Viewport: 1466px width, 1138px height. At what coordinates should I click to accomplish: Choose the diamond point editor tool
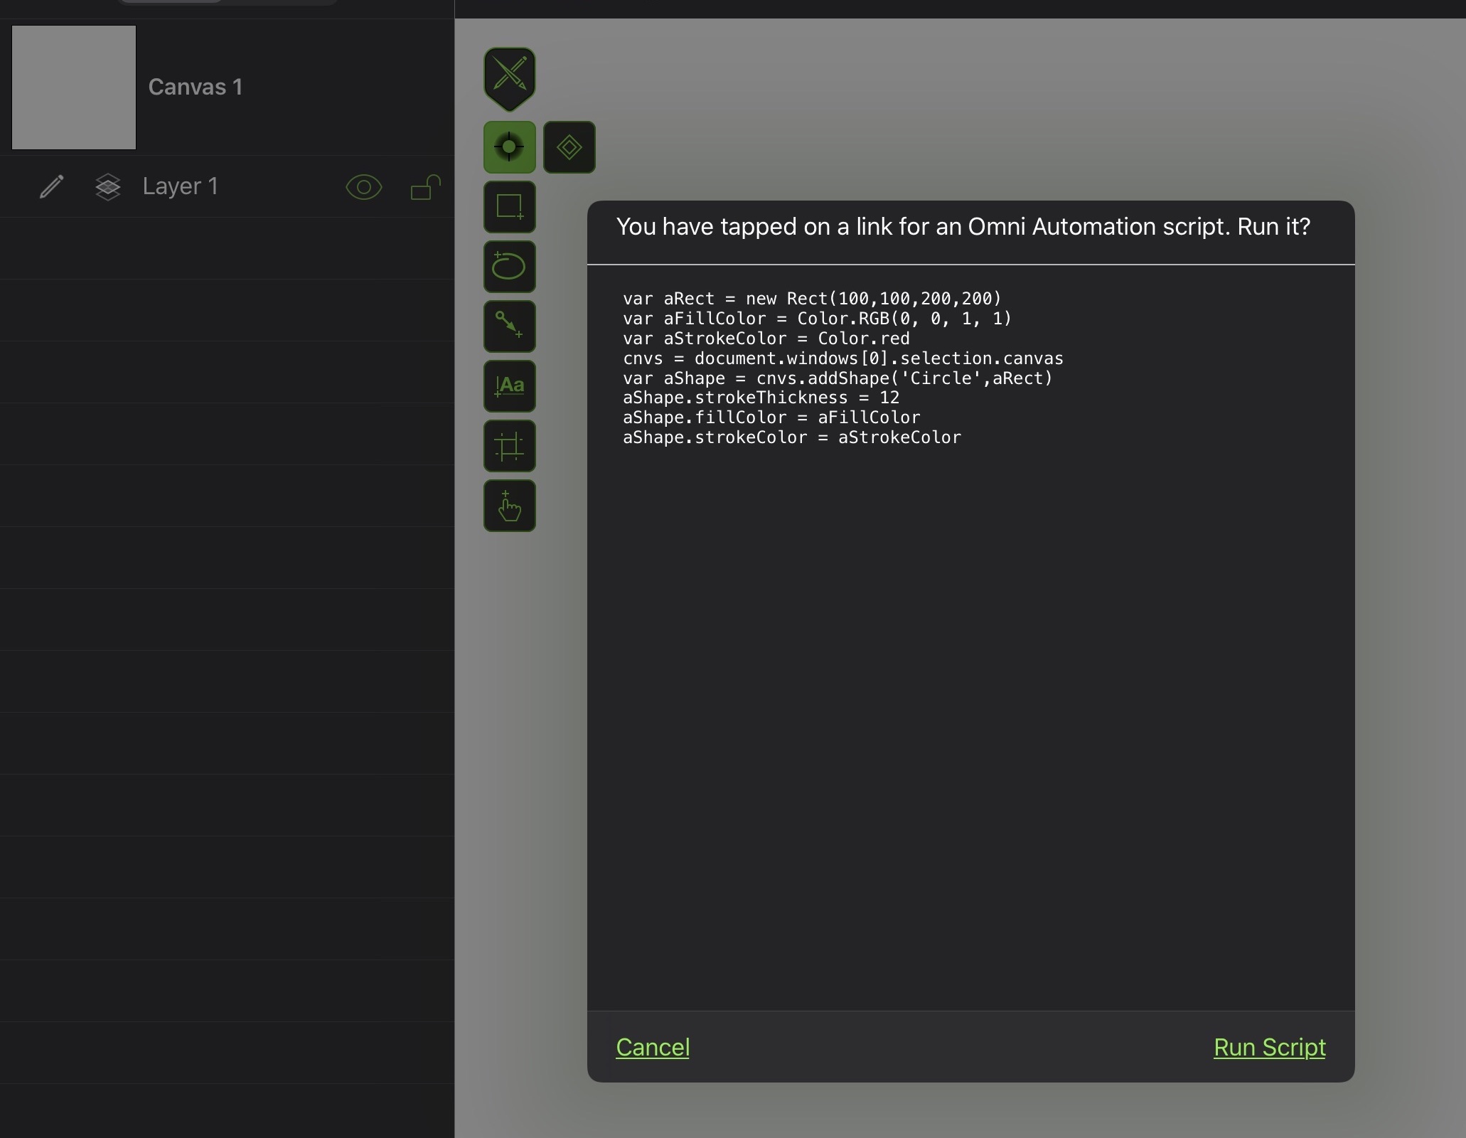[569, 147]
